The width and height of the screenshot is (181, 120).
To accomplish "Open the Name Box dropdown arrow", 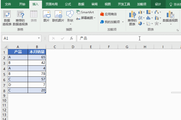I will (39, 38).
